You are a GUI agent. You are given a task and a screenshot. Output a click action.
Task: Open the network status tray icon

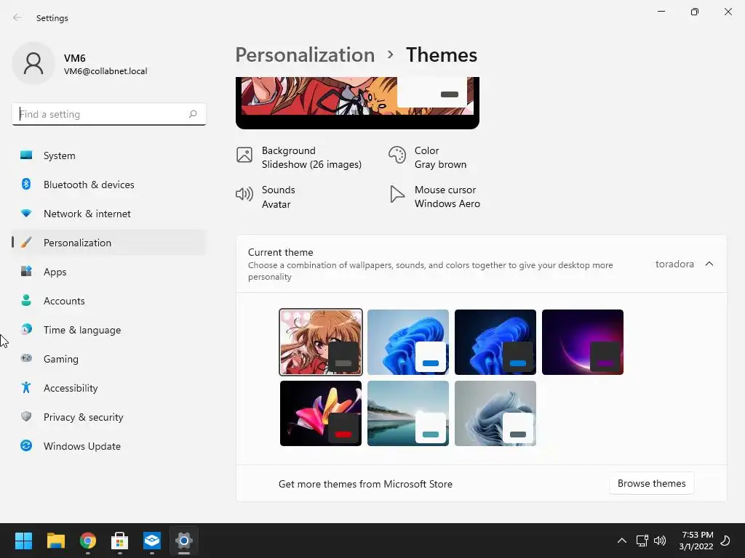pyautogui.click(x=642, y=541)
